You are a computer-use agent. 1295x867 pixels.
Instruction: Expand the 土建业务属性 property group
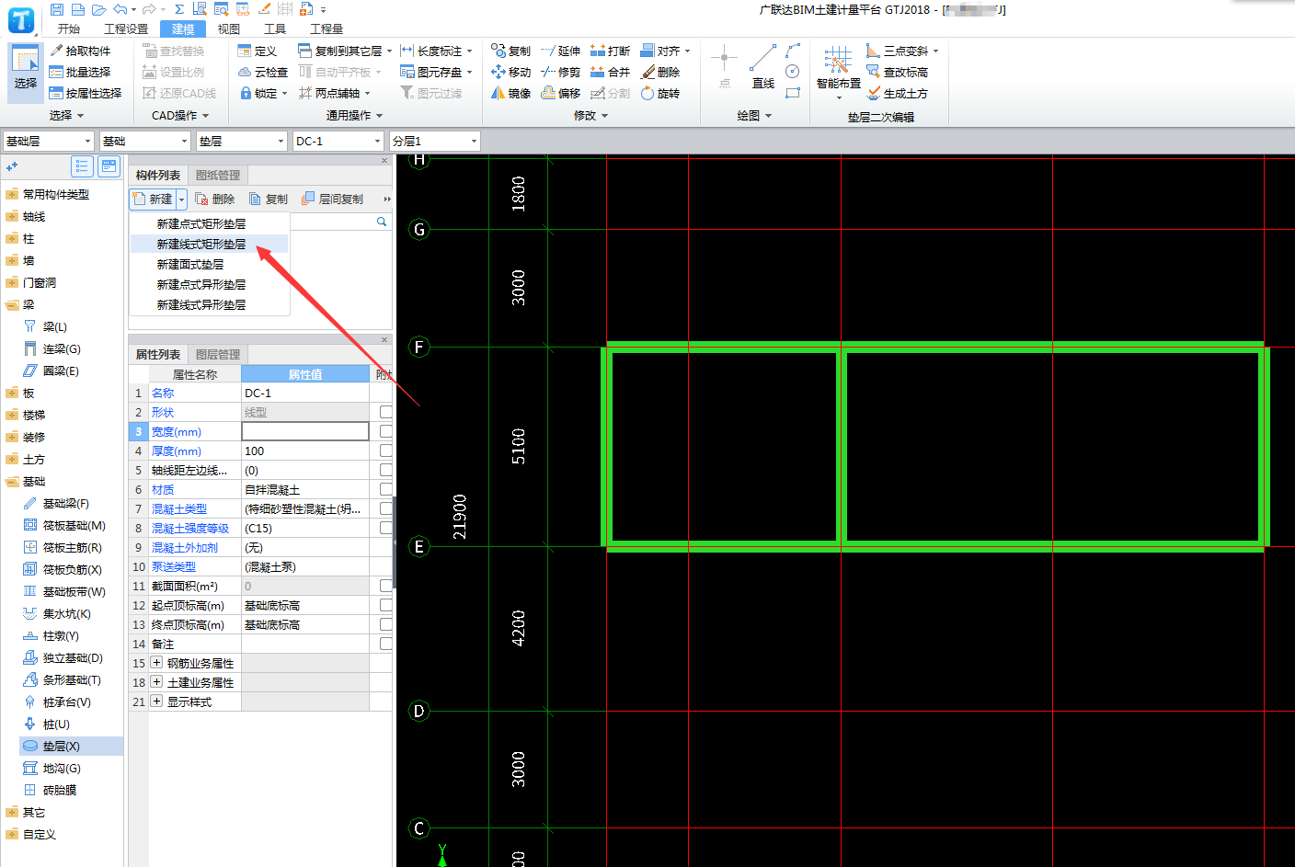(156, 682)
